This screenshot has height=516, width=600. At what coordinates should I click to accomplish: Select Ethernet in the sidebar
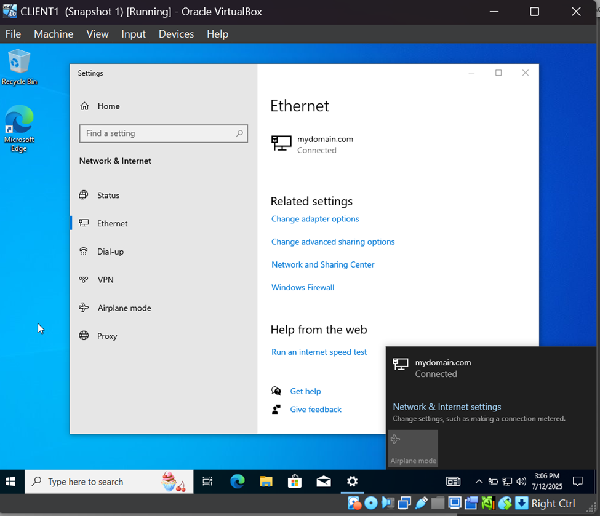(103, 223)
